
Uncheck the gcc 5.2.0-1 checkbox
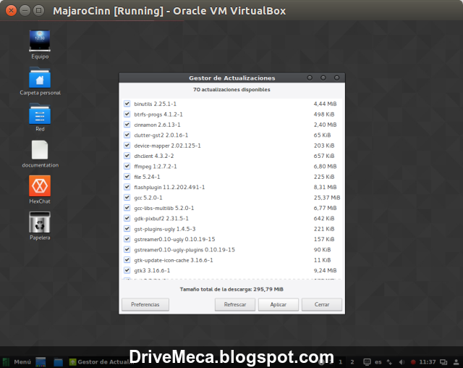[x=127, y=197]
